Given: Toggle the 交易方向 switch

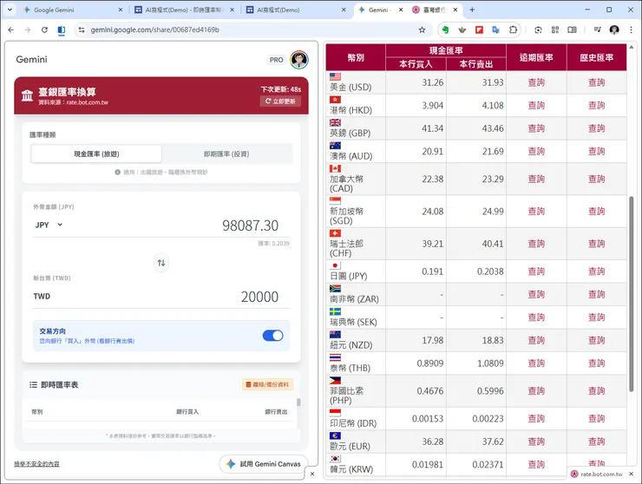Looking at the screenshot, I should [x=272, y=336].
